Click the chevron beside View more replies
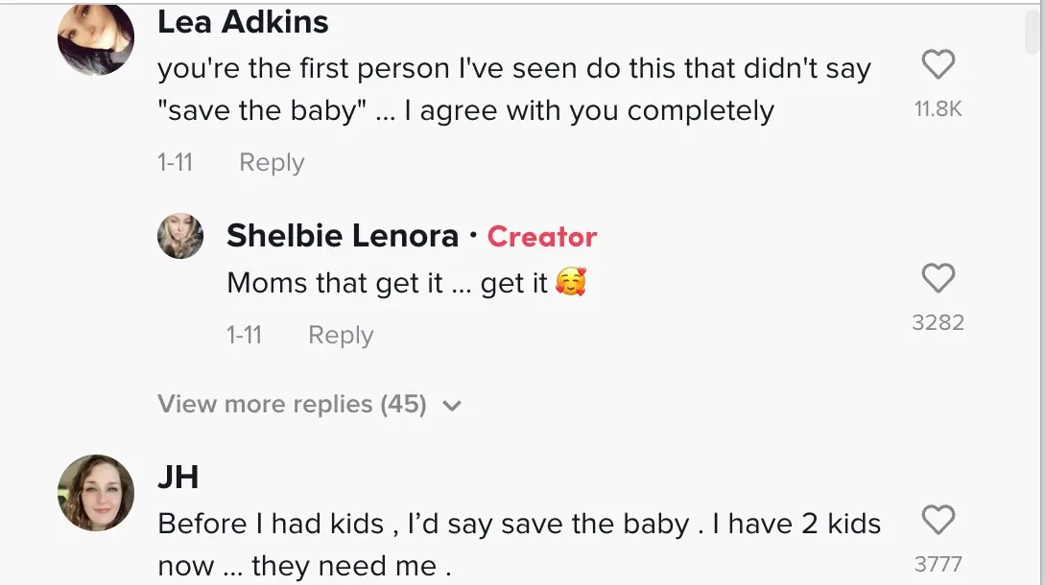This screenshot has height=585, width=1046. tap(452, 406)
